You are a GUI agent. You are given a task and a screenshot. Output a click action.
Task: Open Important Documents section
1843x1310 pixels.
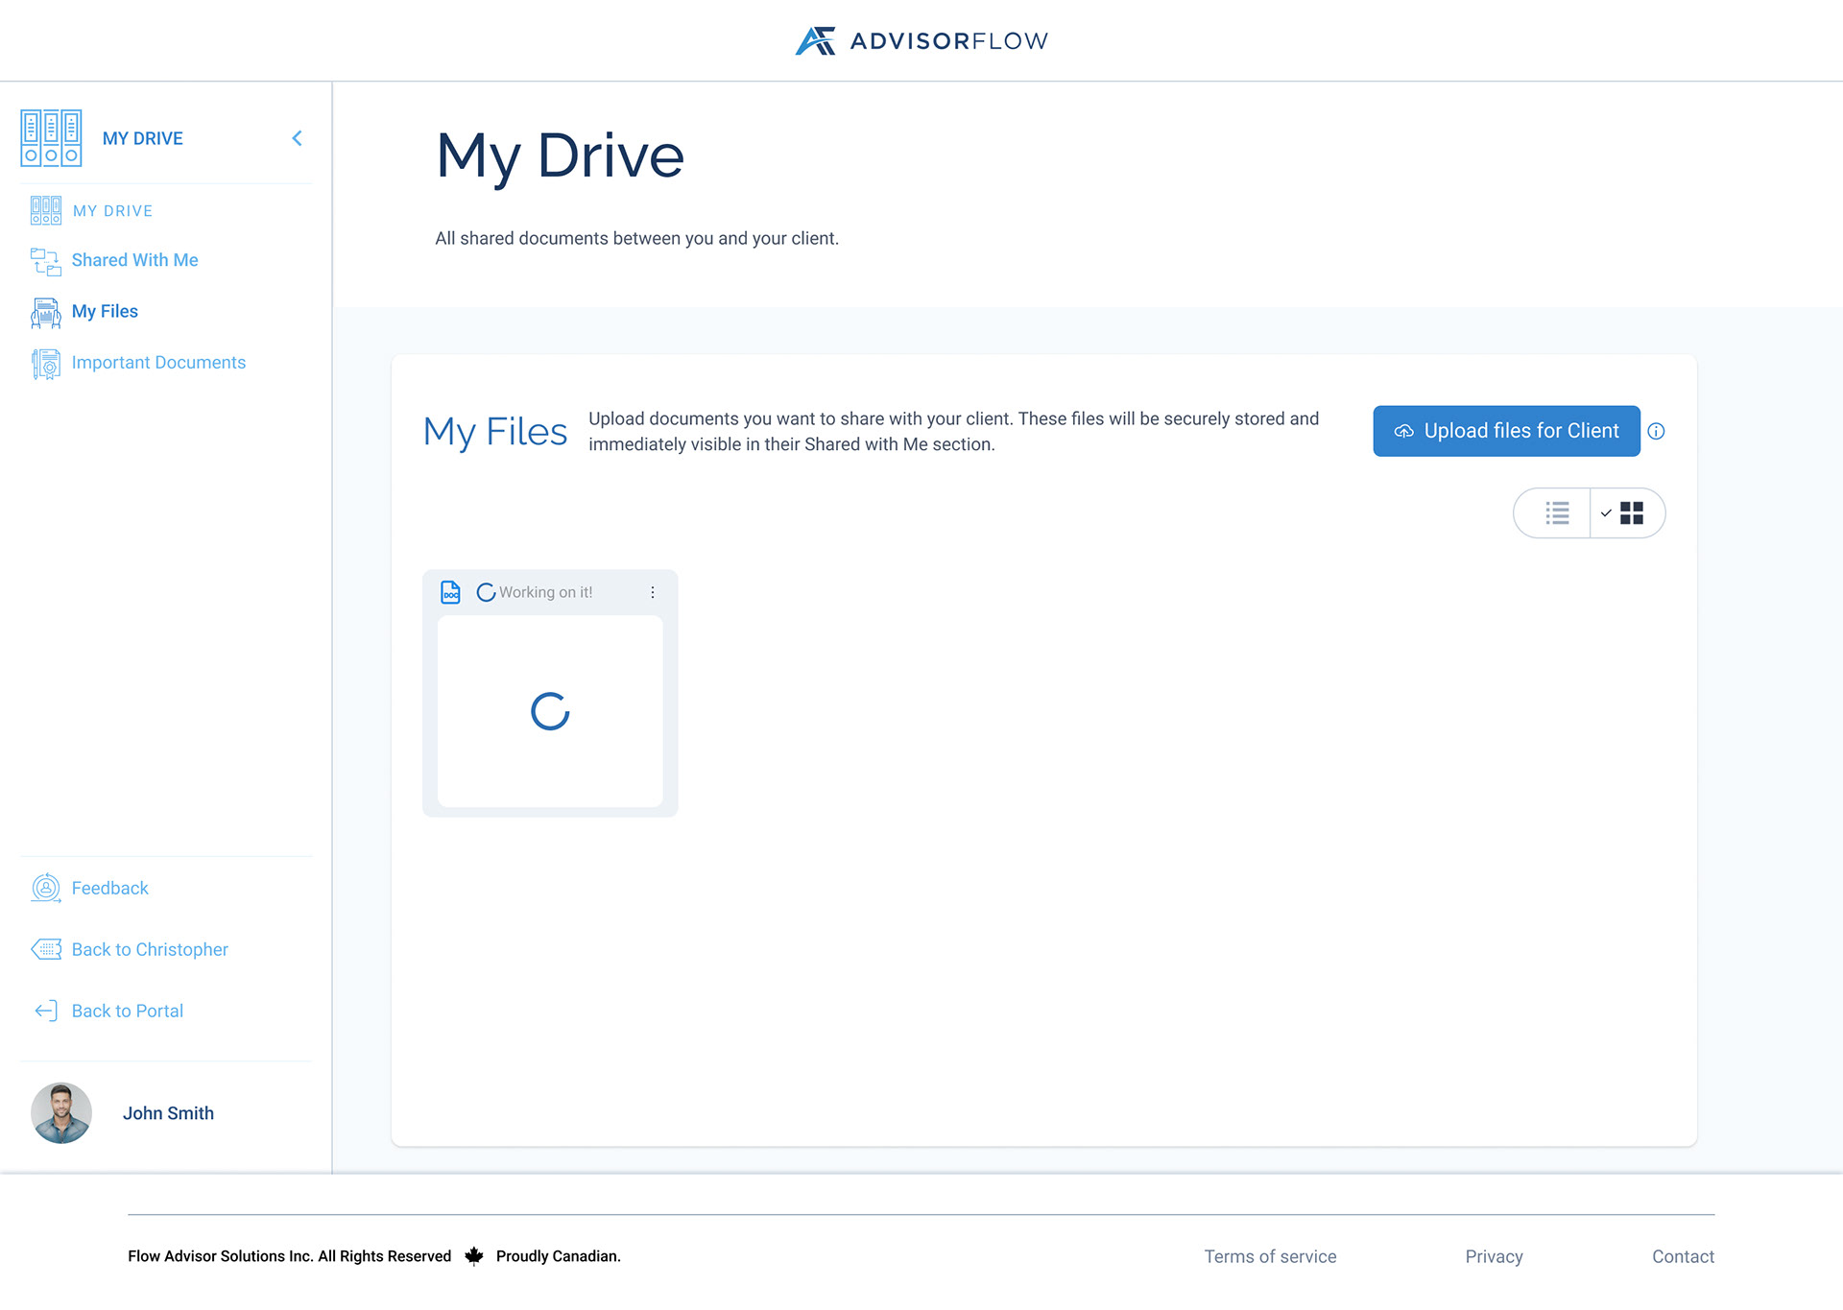click(158, 362)
